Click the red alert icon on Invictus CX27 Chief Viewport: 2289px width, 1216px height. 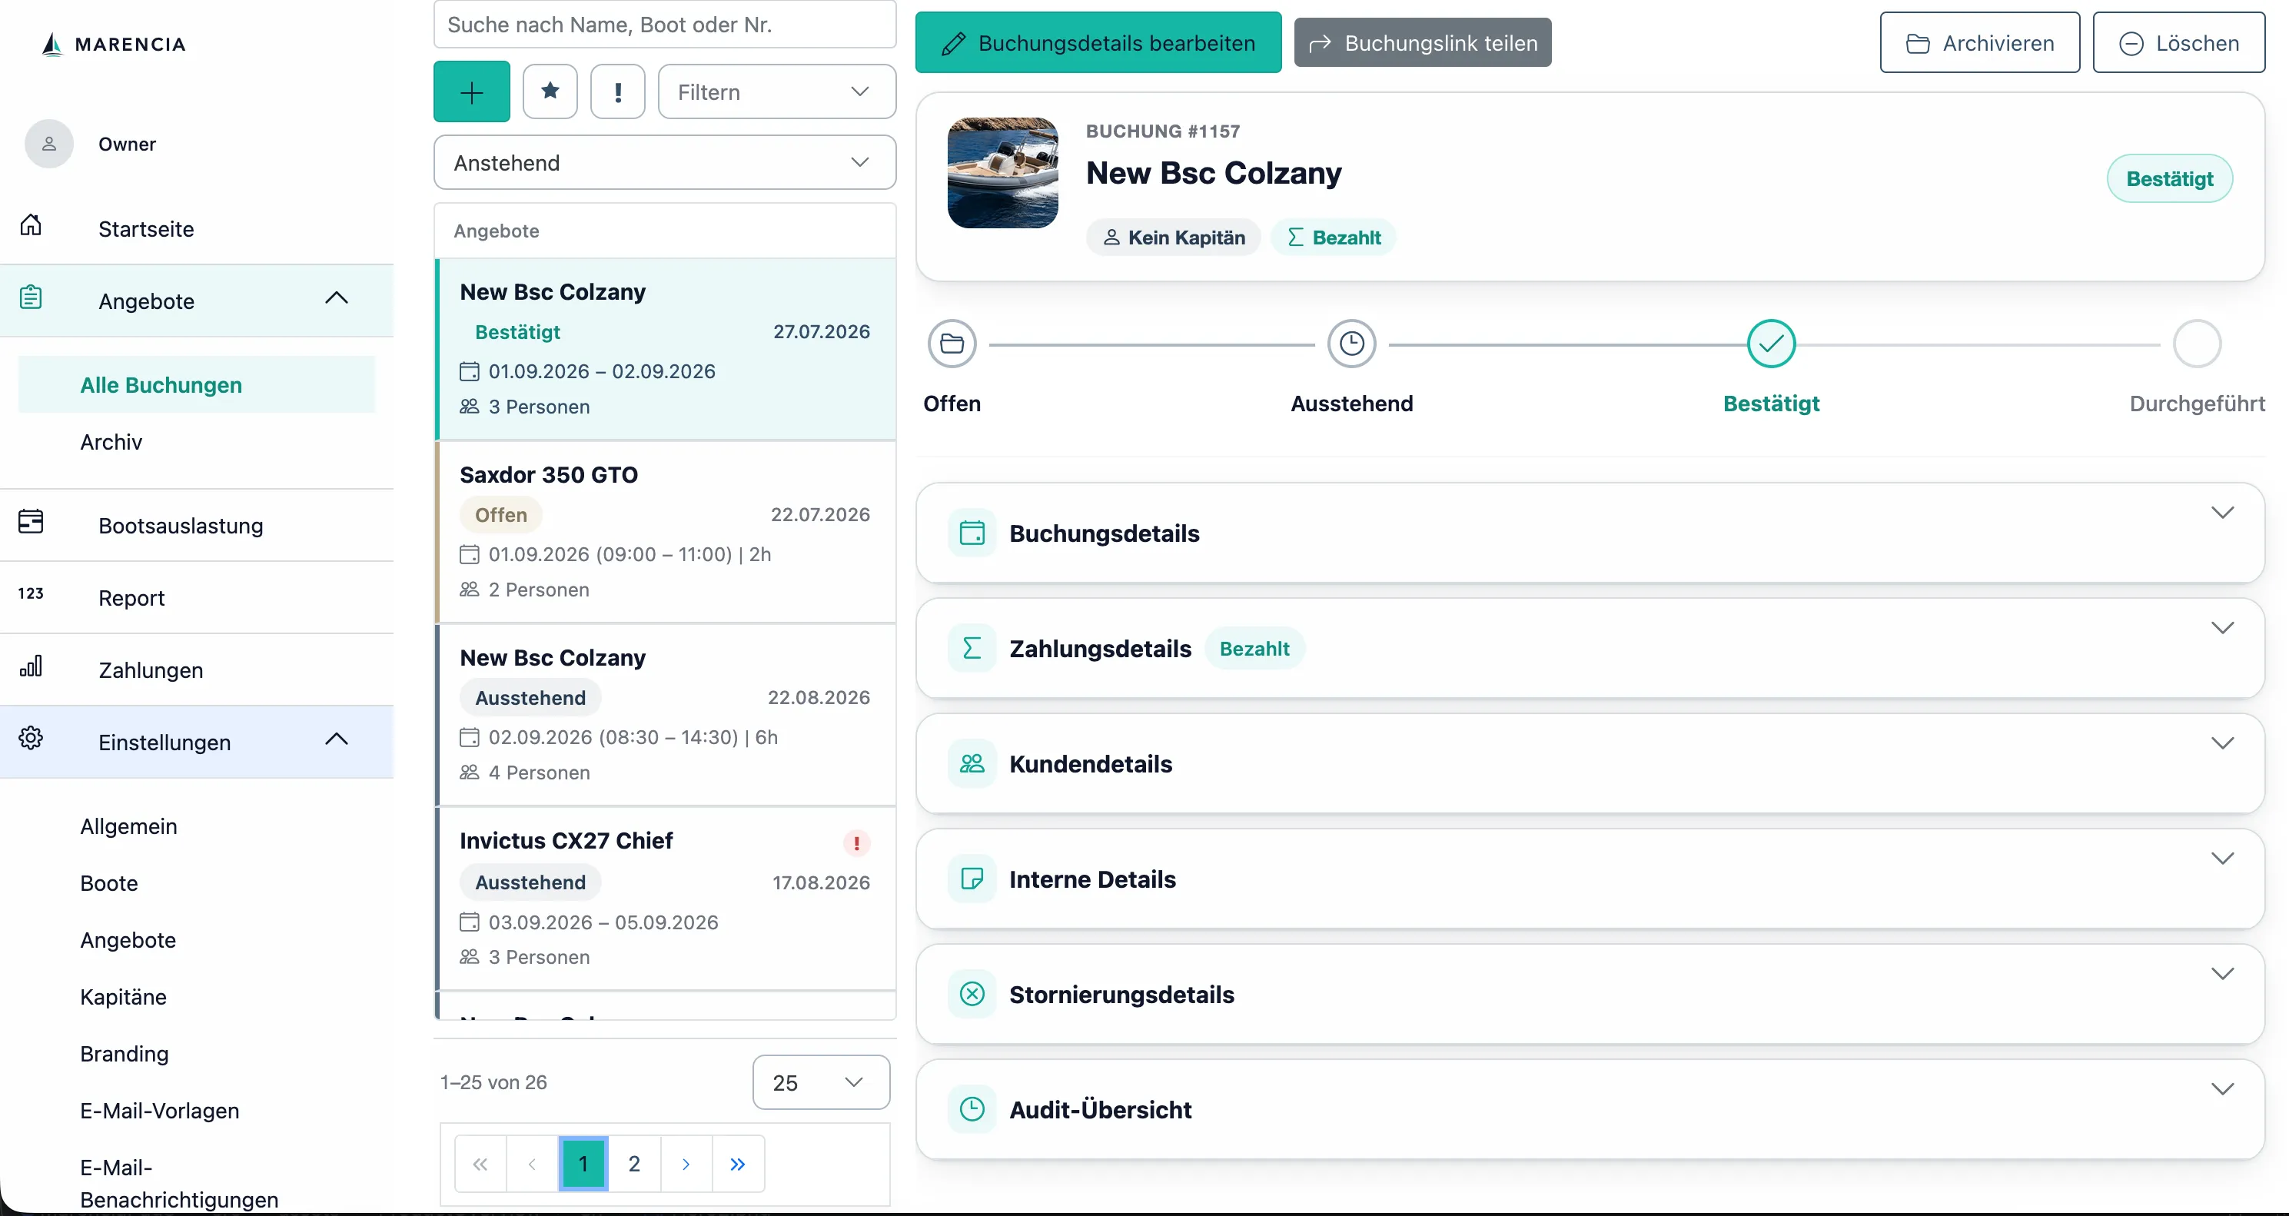[856, 842]
